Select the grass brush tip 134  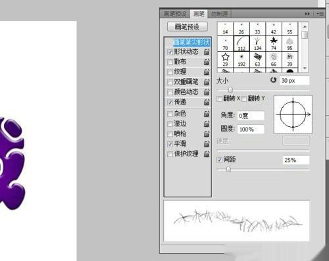tap(257, 43)
